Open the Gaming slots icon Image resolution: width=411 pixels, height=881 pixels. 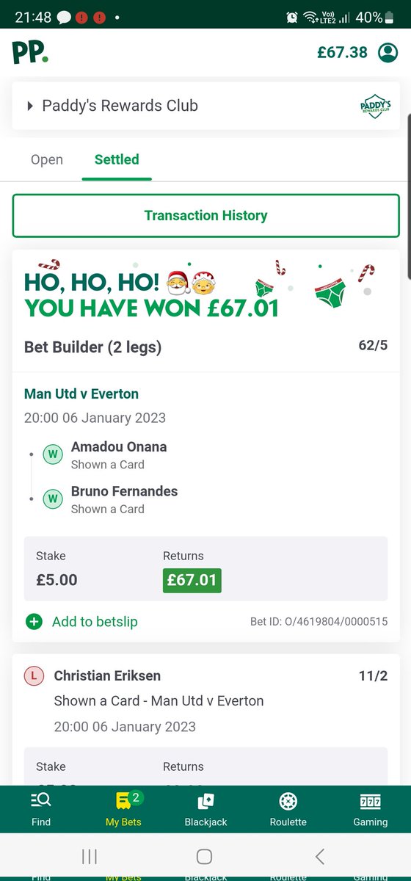(x=370, y=800)
